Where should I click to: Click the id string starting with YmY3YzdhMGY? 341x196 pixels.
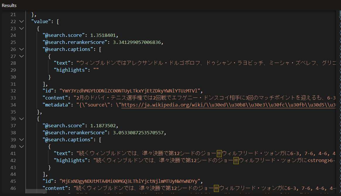point(130,91)
